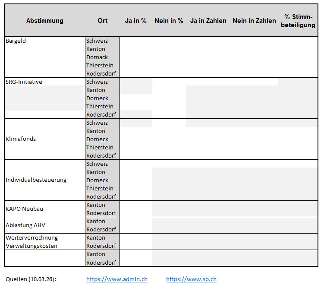Select Rodersdorf cell in KAPO Neubau row
Screen dimensions: 324x288
[x=102, y=213]
